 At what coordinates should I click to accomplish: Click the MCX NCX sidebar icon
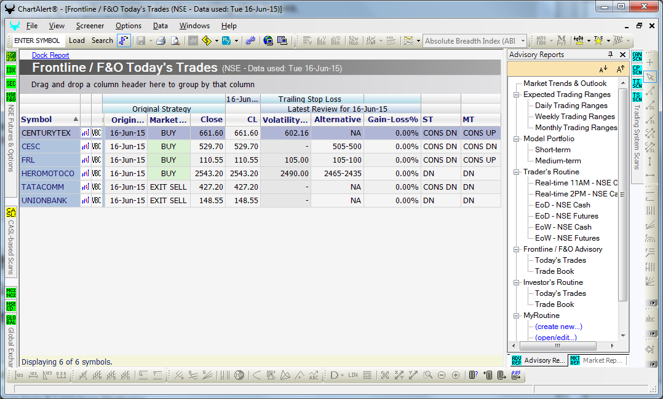tap(11, 292)
